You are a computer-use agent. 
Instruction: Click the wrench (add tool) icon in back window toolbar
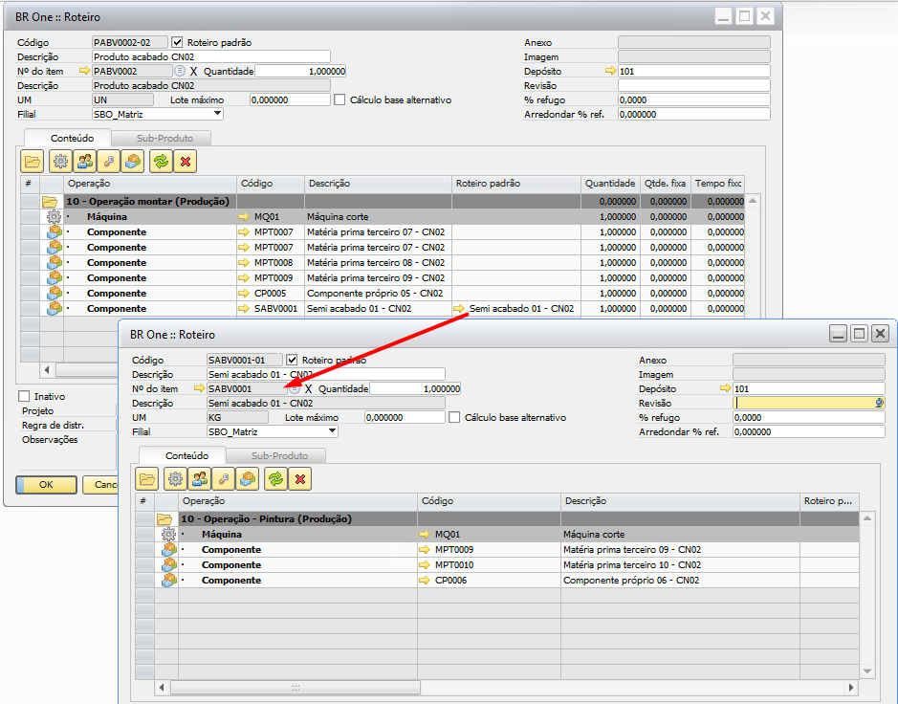109,162
